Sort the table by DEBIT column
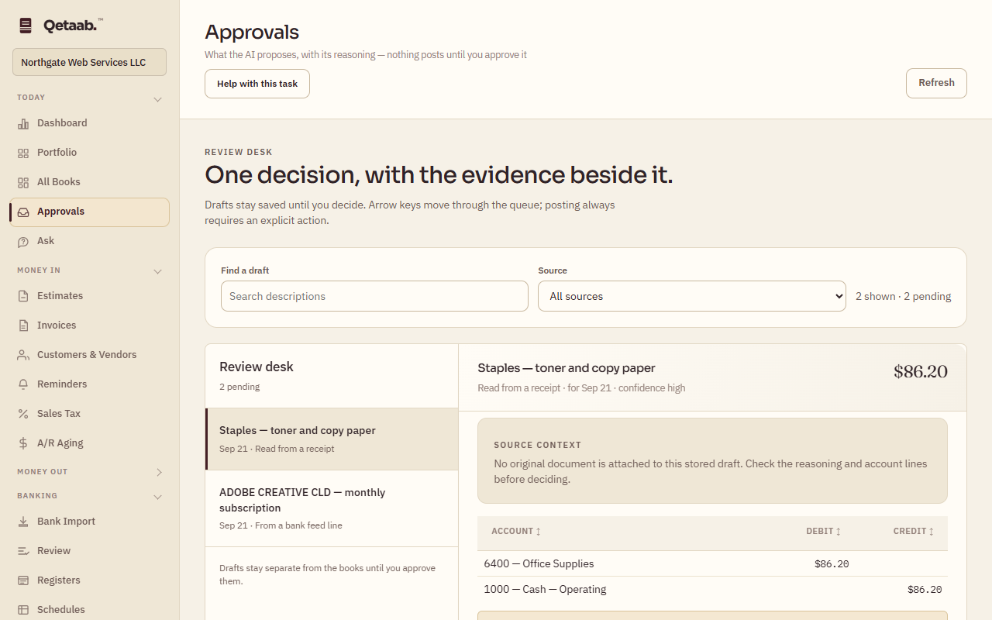This screenshot has width=992, height=620. (823, 531)
